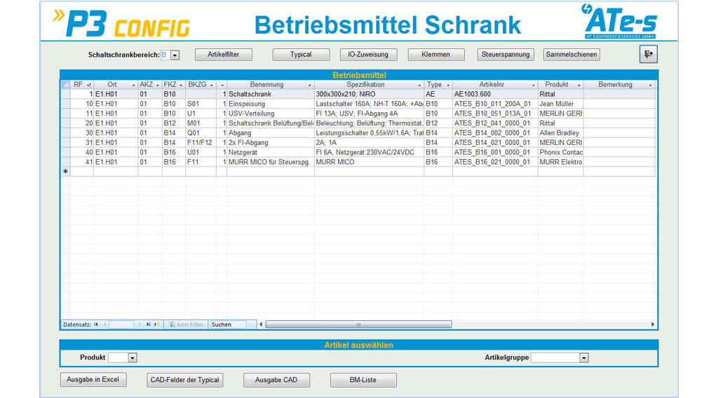Image resolution: width=718 pixels, height=398 pixels.
Task: Click cell 'Q01' in BKZG column
Action: [201, 133]
